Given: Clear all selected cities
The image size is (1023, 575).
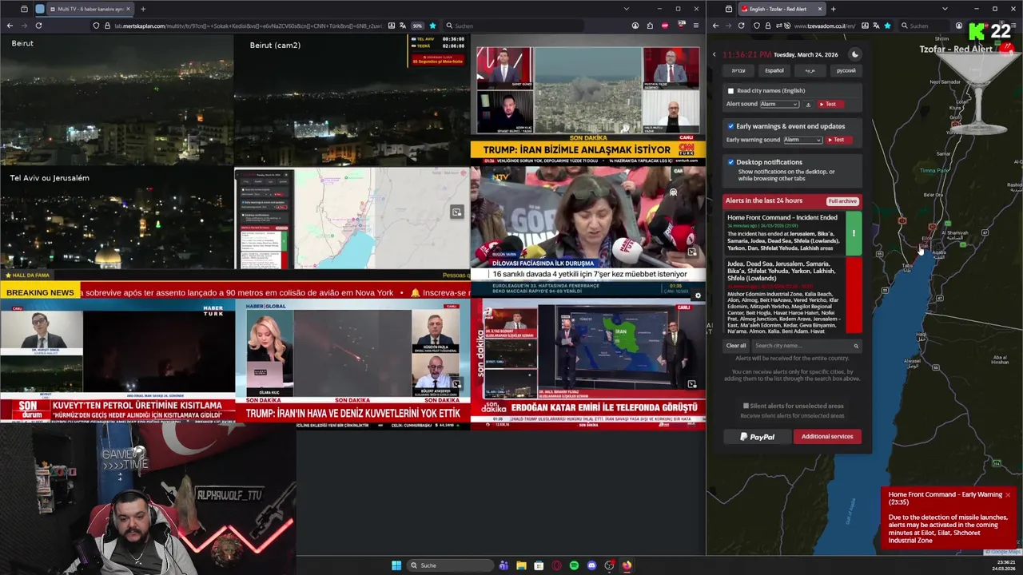Looking at the screenshot, I should [x=736, y=346].
